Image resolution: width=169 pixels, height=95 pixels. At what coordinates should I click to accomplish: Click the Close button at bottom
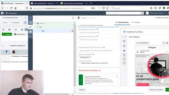click(x=82, y=90)
